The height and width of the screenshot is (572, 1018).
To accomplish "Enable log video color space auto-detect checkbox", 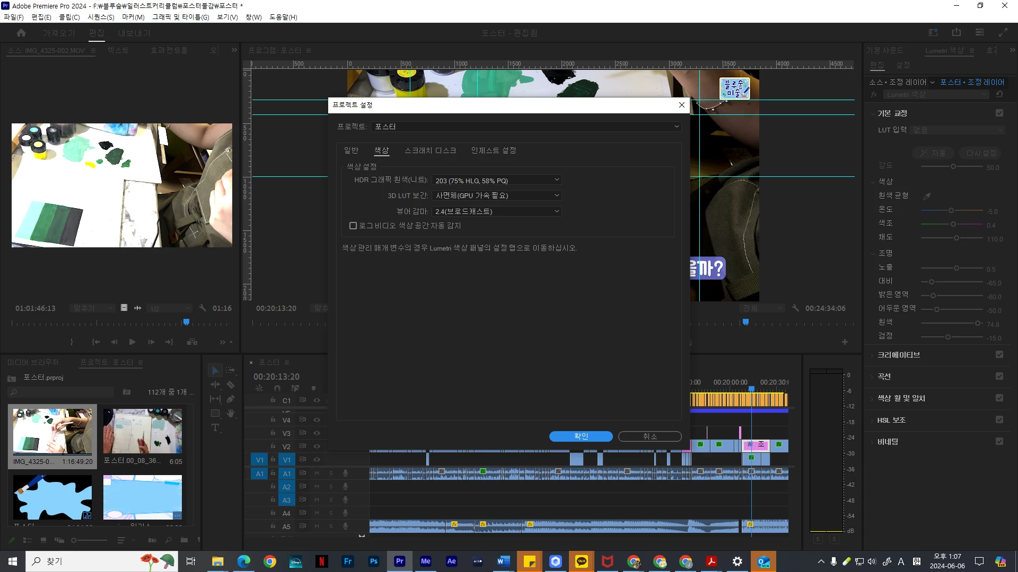I will pos(353,226).
